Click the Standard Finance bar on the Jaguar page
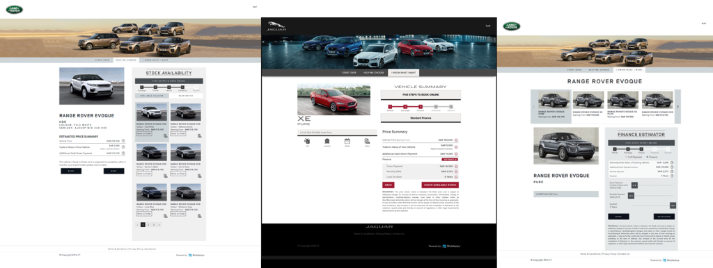This screenshot has height=268, width=713. pyautogui.click(x=421, y=118)
